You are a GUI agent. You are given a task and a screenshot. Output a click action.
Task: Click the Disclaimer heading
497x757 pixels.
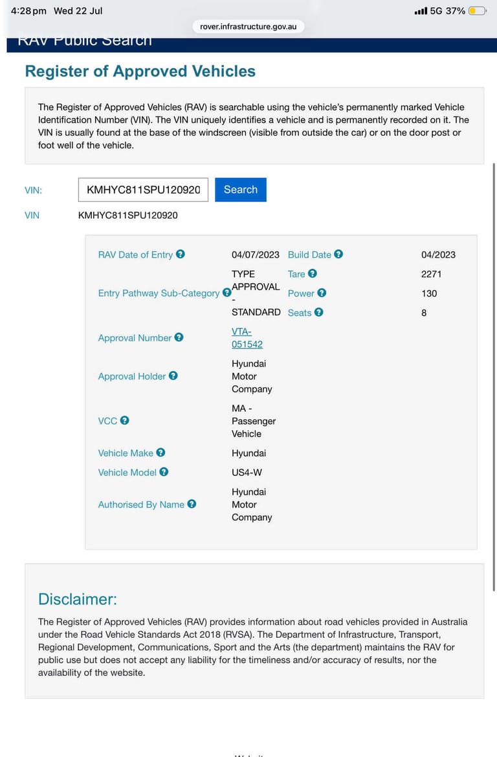coord(78,598)
